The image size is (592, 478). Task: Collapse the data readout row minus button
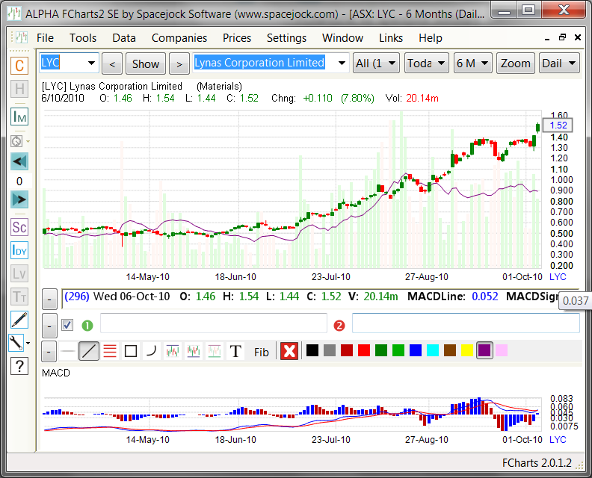tap(49, 299)
